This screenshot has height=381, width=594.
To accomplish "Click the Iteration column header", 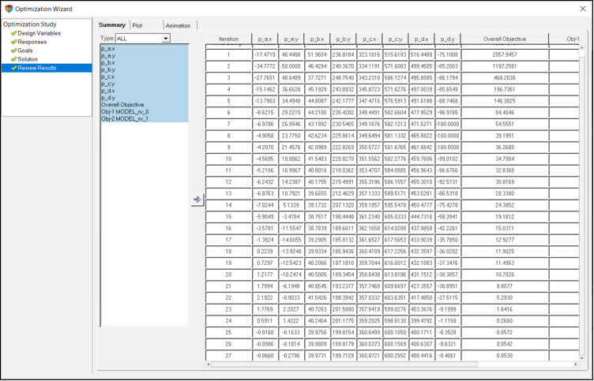I will tap(228, 39).
